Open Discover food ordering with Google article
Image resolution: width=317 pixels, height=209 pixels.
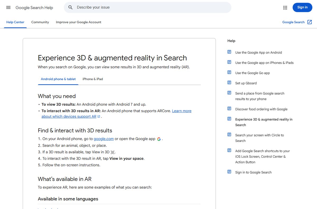tap(261, 109)
